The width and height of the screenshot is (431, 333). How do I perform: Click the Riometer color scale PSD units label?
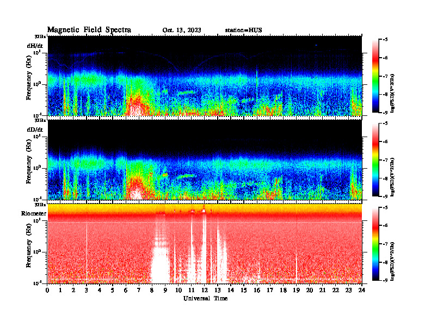click(392, 261)
